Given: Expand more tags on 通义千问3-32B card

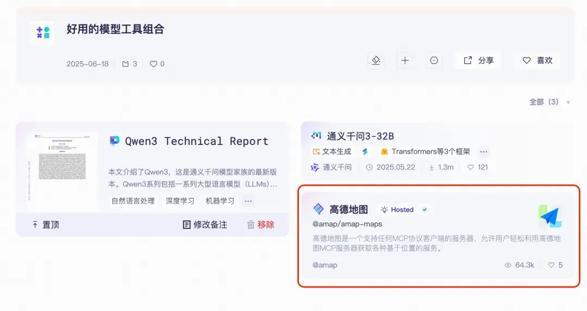Looking at the screenshot, I should (x=484, y=151).
